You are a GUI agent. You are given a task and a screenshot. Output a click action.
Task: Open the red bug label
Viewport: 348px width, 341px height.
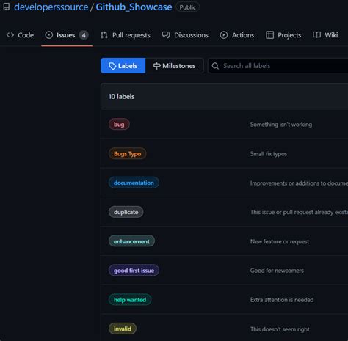click(119, 125)
